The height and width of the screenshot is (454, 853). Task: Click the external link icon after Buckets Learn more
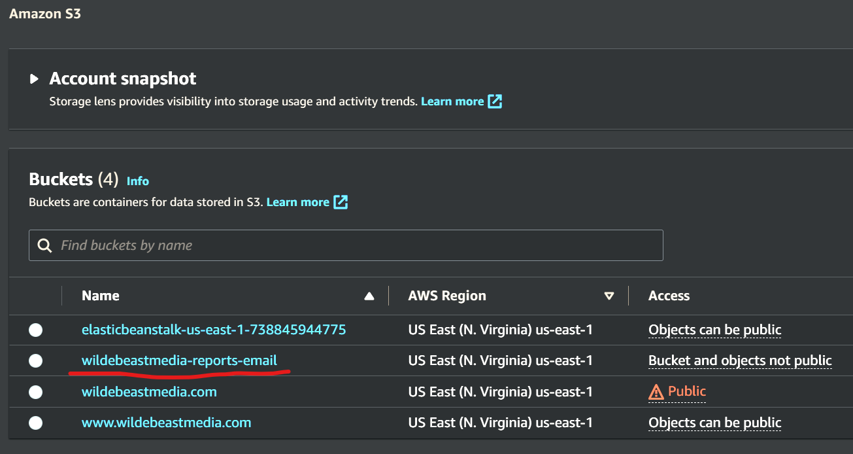tap(341, 202)
